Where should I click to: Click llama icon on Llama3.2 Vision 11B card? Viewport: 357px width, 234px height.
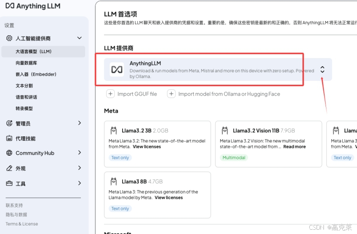coord(225,130)
